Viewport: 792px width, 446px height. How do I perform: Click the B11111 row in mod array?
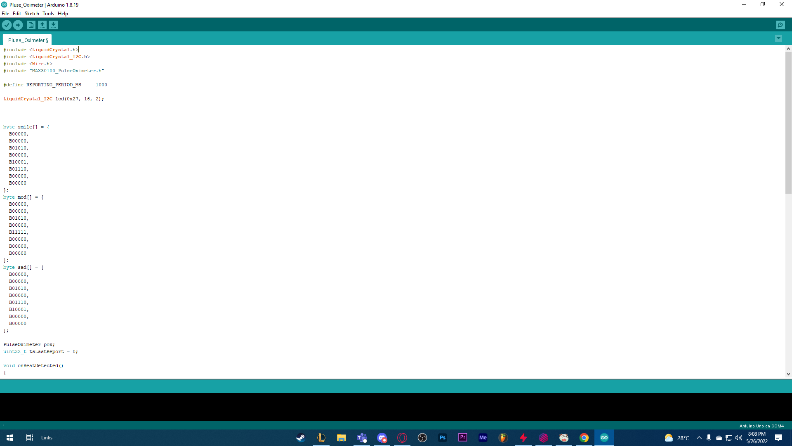click(x=19, y=232)
